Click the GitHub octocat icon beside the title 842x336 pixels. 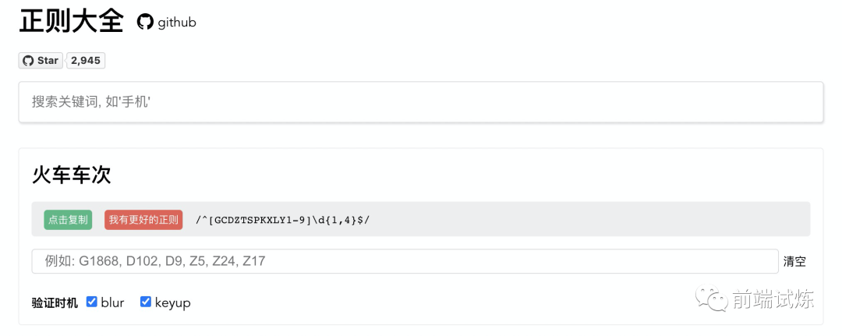click(x=145, y=22)
